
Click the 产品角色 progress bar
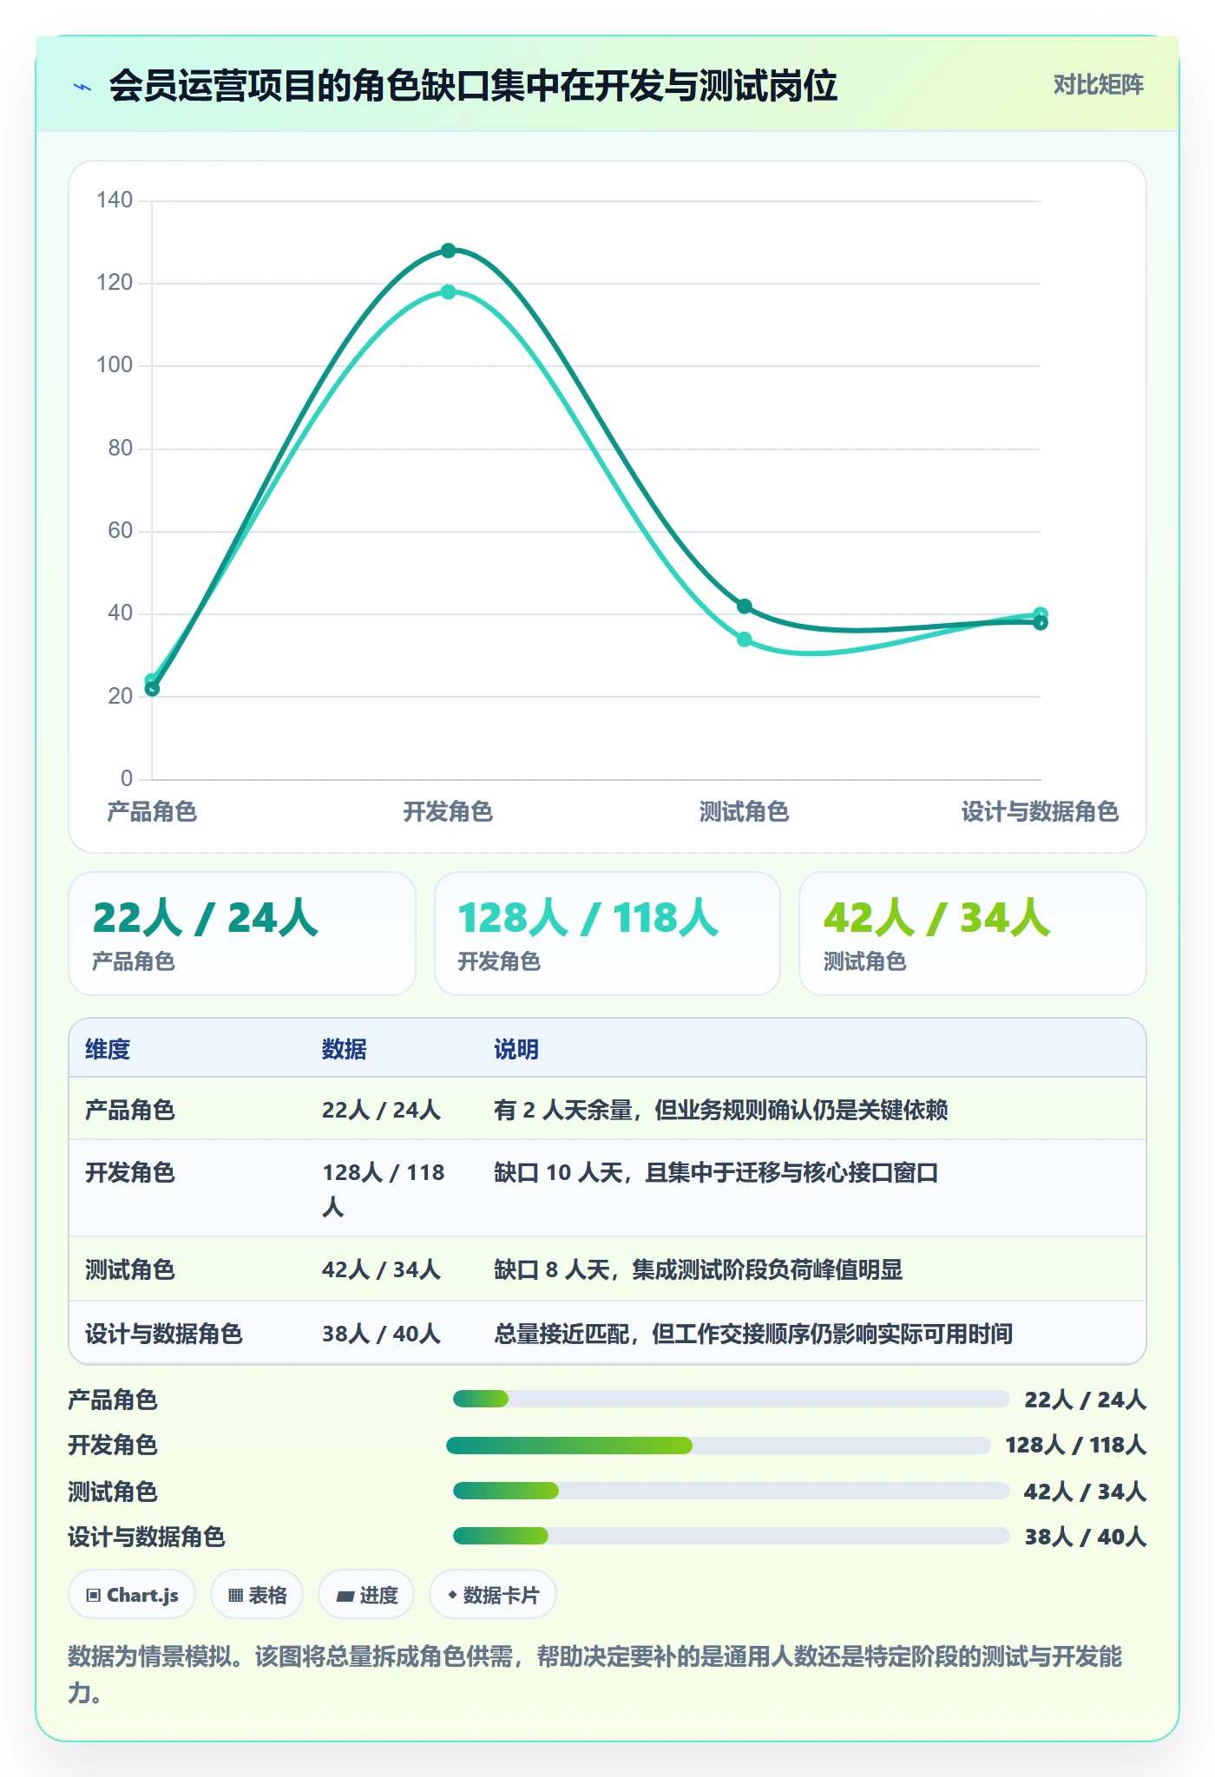(731, 1399)
